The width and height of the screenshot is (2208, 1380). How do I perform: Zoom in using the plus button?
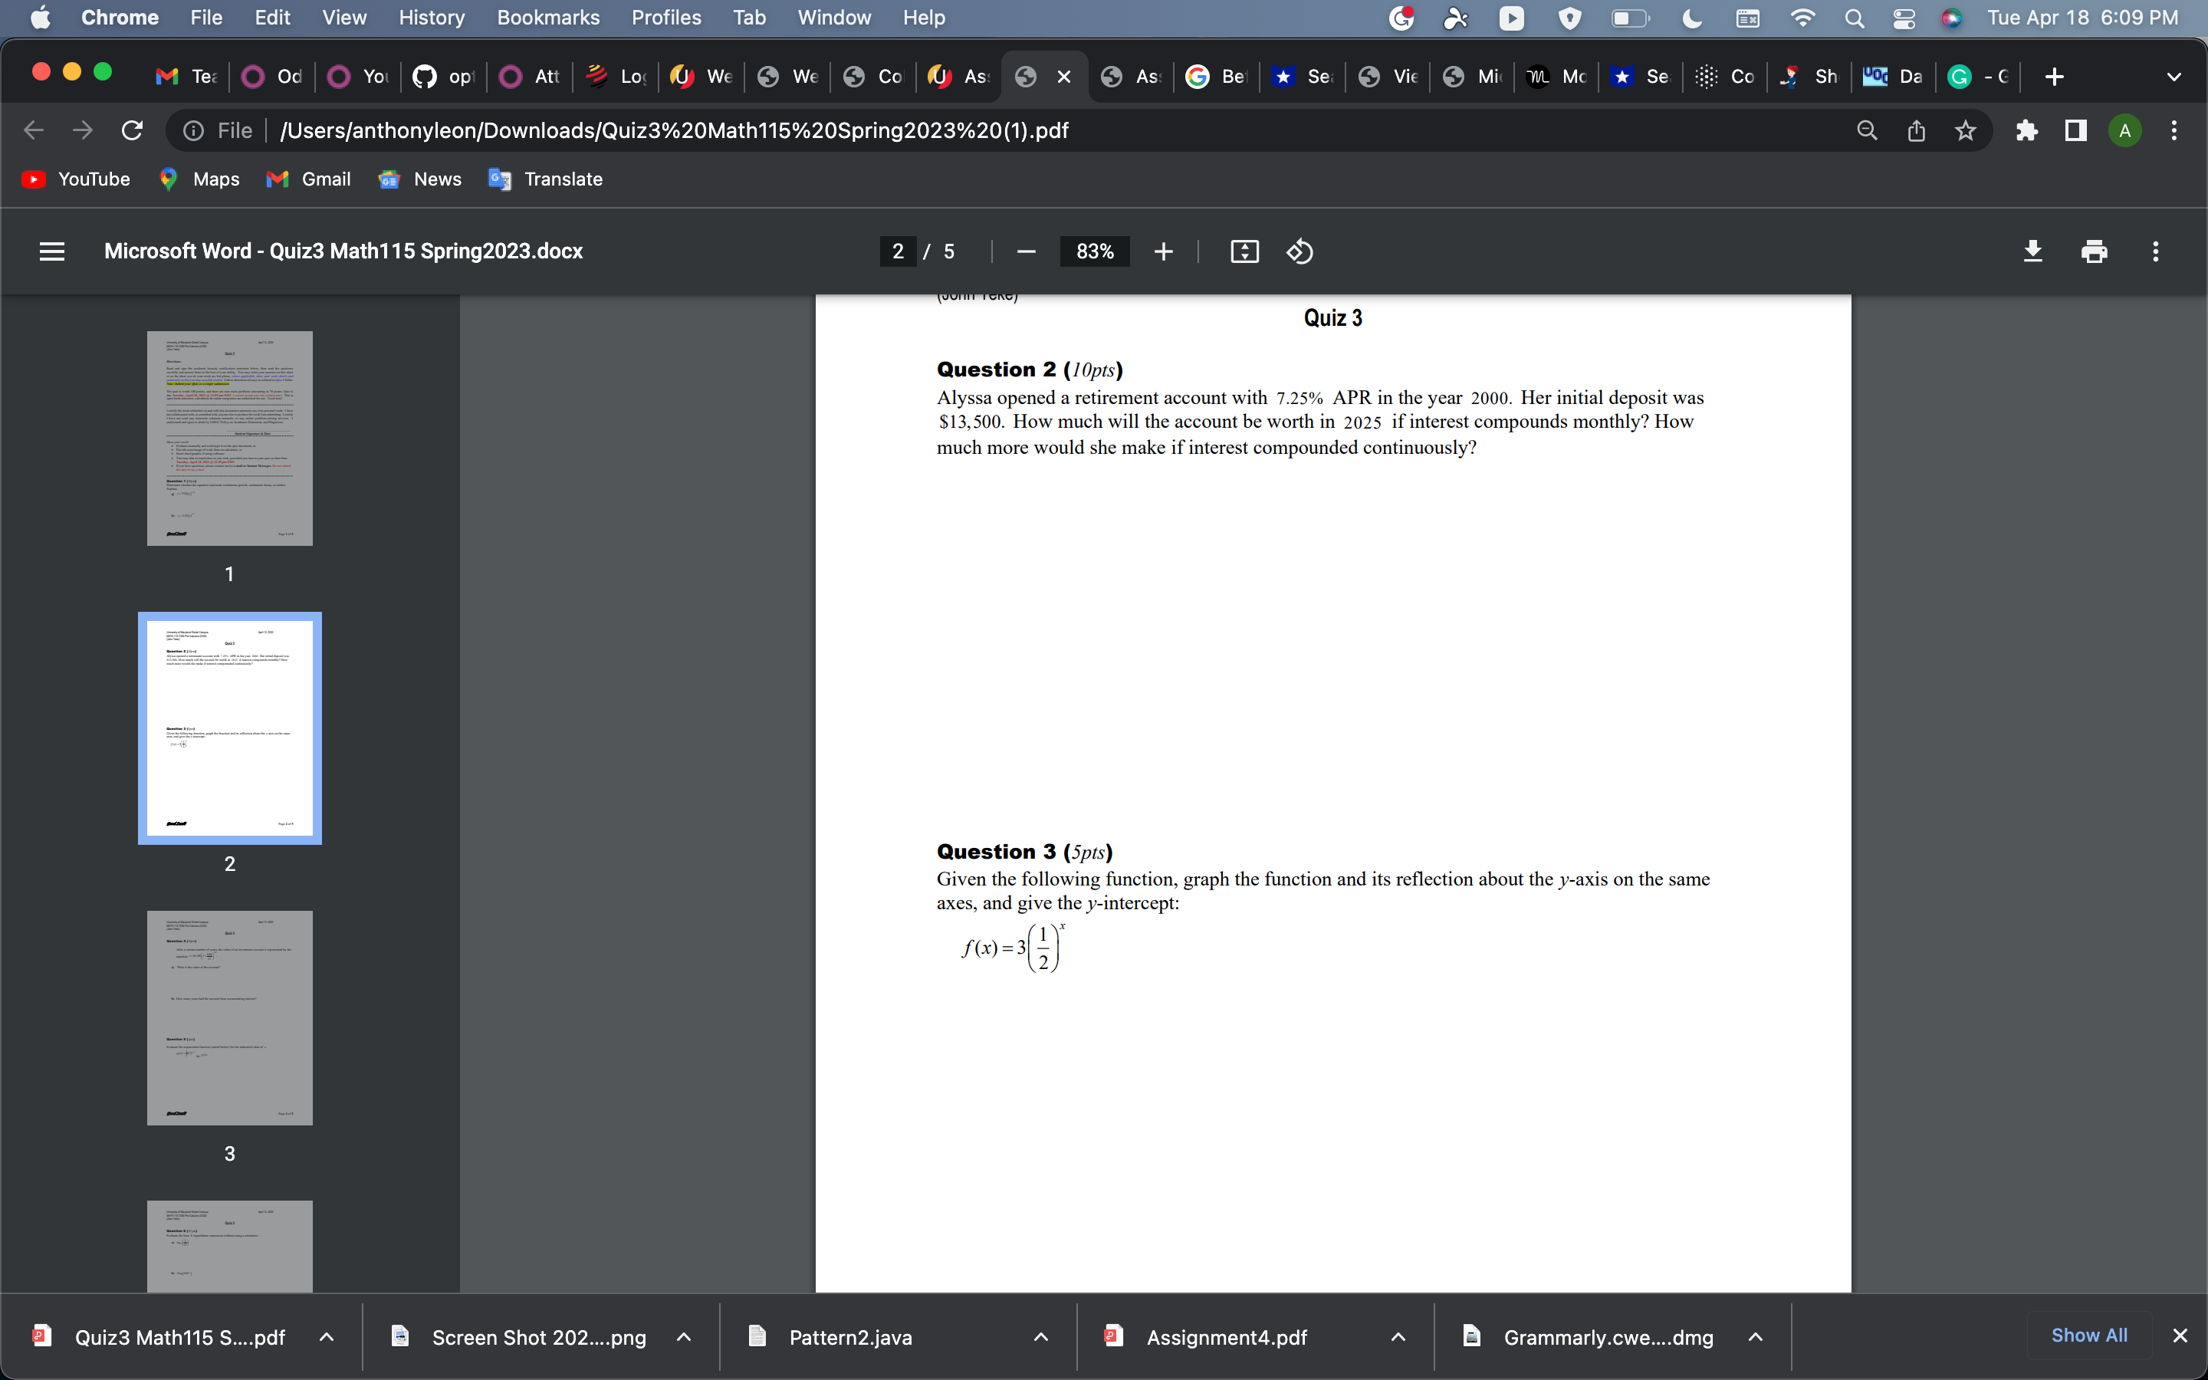tap(1163, 251)
